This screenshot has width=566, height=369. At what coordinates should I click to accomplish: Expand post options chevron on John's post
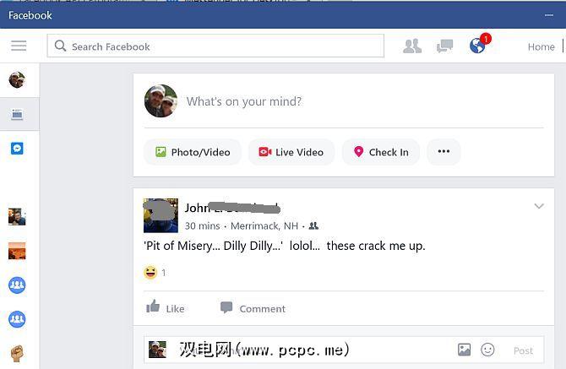pos(539,206)
